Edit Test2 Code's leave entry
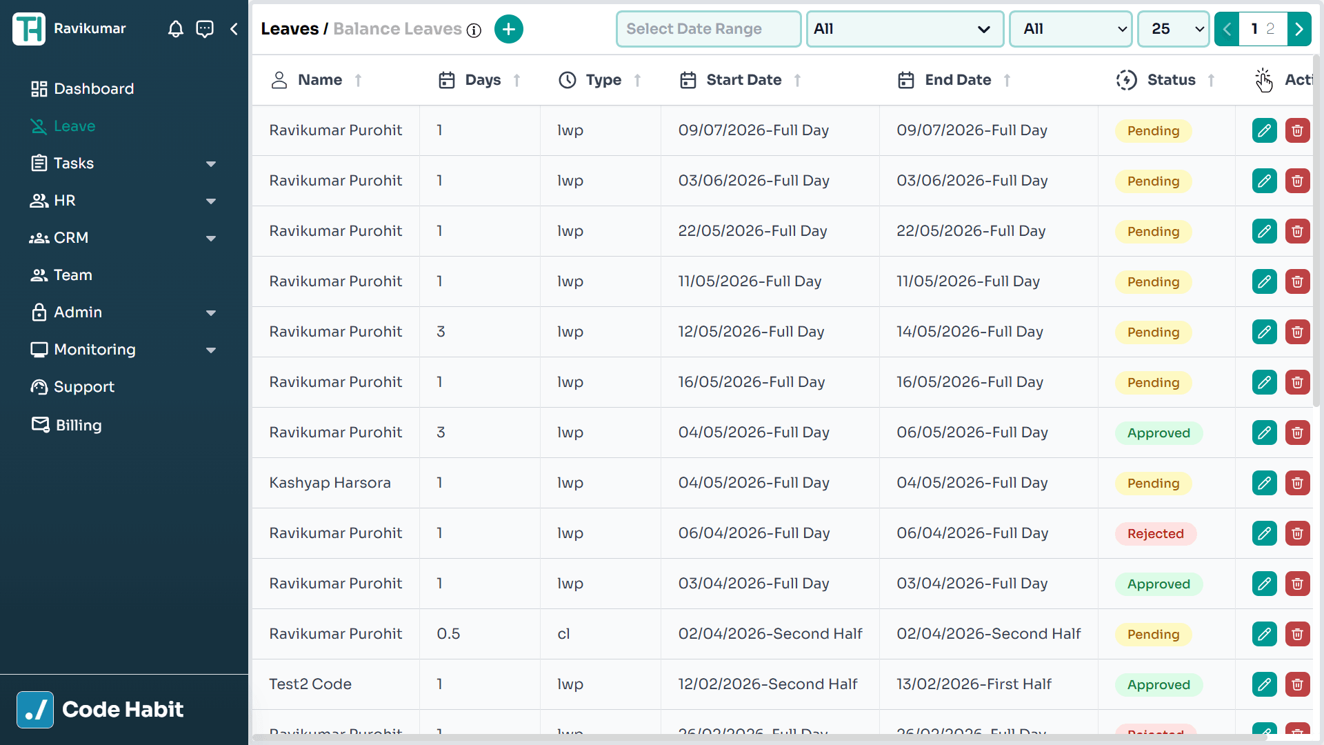The image size is (1324, 745). [x=1265, y=684]
